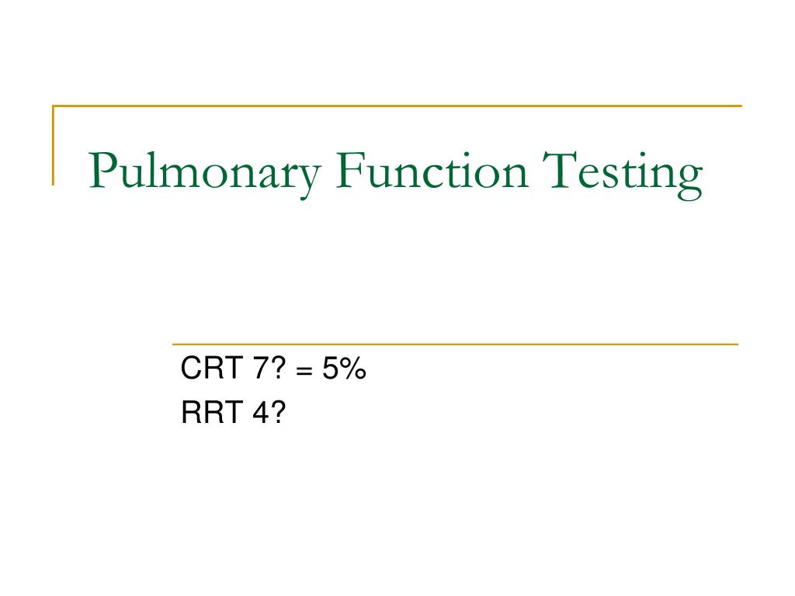Click the capital F in Function
This screenshot has height=596, width=795.
click(349, 170)
